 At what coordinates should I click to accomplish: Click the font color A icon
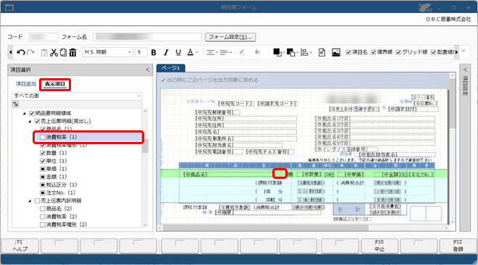coord(190,52)
